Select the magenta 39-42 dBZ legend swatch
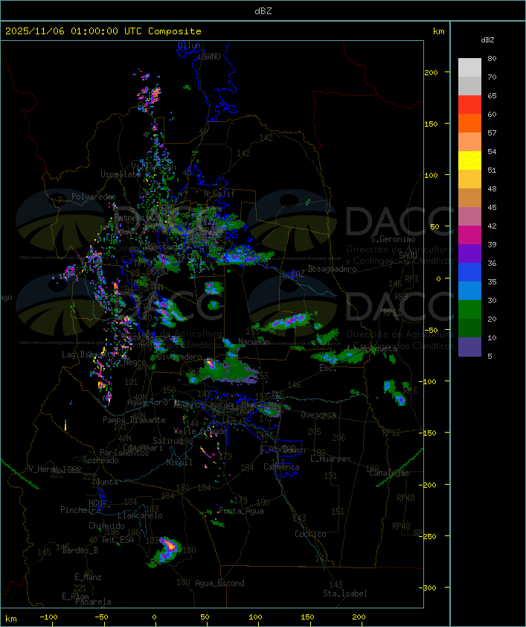The height and width of the screenshot is (627, 526). pyautogui.click(x=469, y=235)
